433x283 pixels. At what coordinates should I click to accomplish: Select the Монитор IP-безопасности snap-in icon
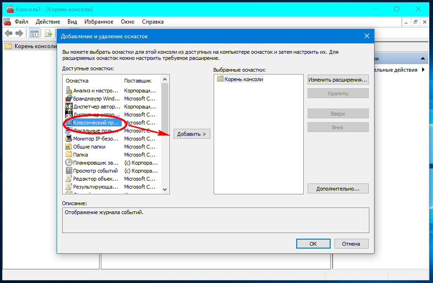pos(69,139)
